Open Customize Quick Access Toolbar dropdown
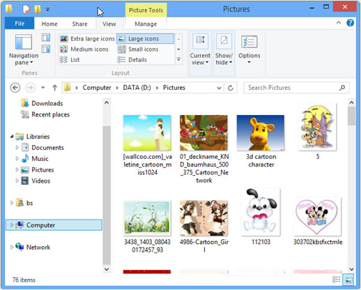The image size is (361, 290). [47, 10]
